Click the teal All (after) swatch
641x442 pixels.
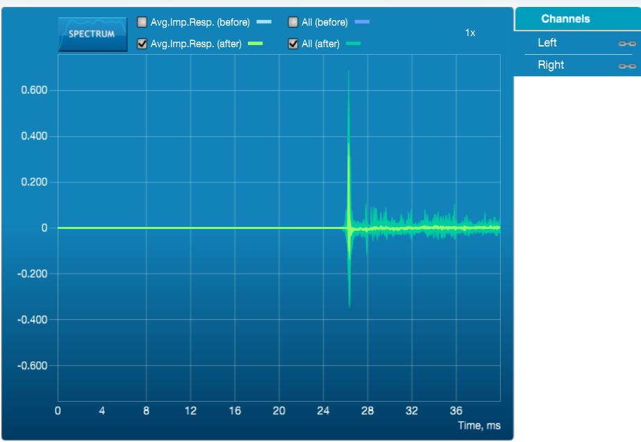tap(353, 43)
